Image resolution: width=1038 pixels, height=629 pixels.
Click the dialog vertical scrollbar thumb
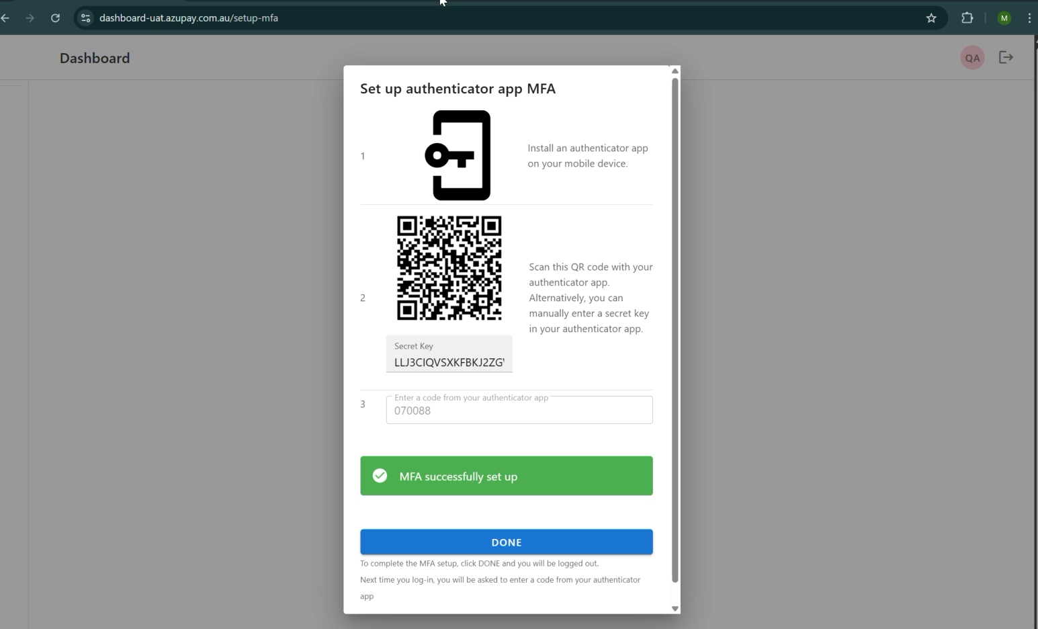(675, 330)
